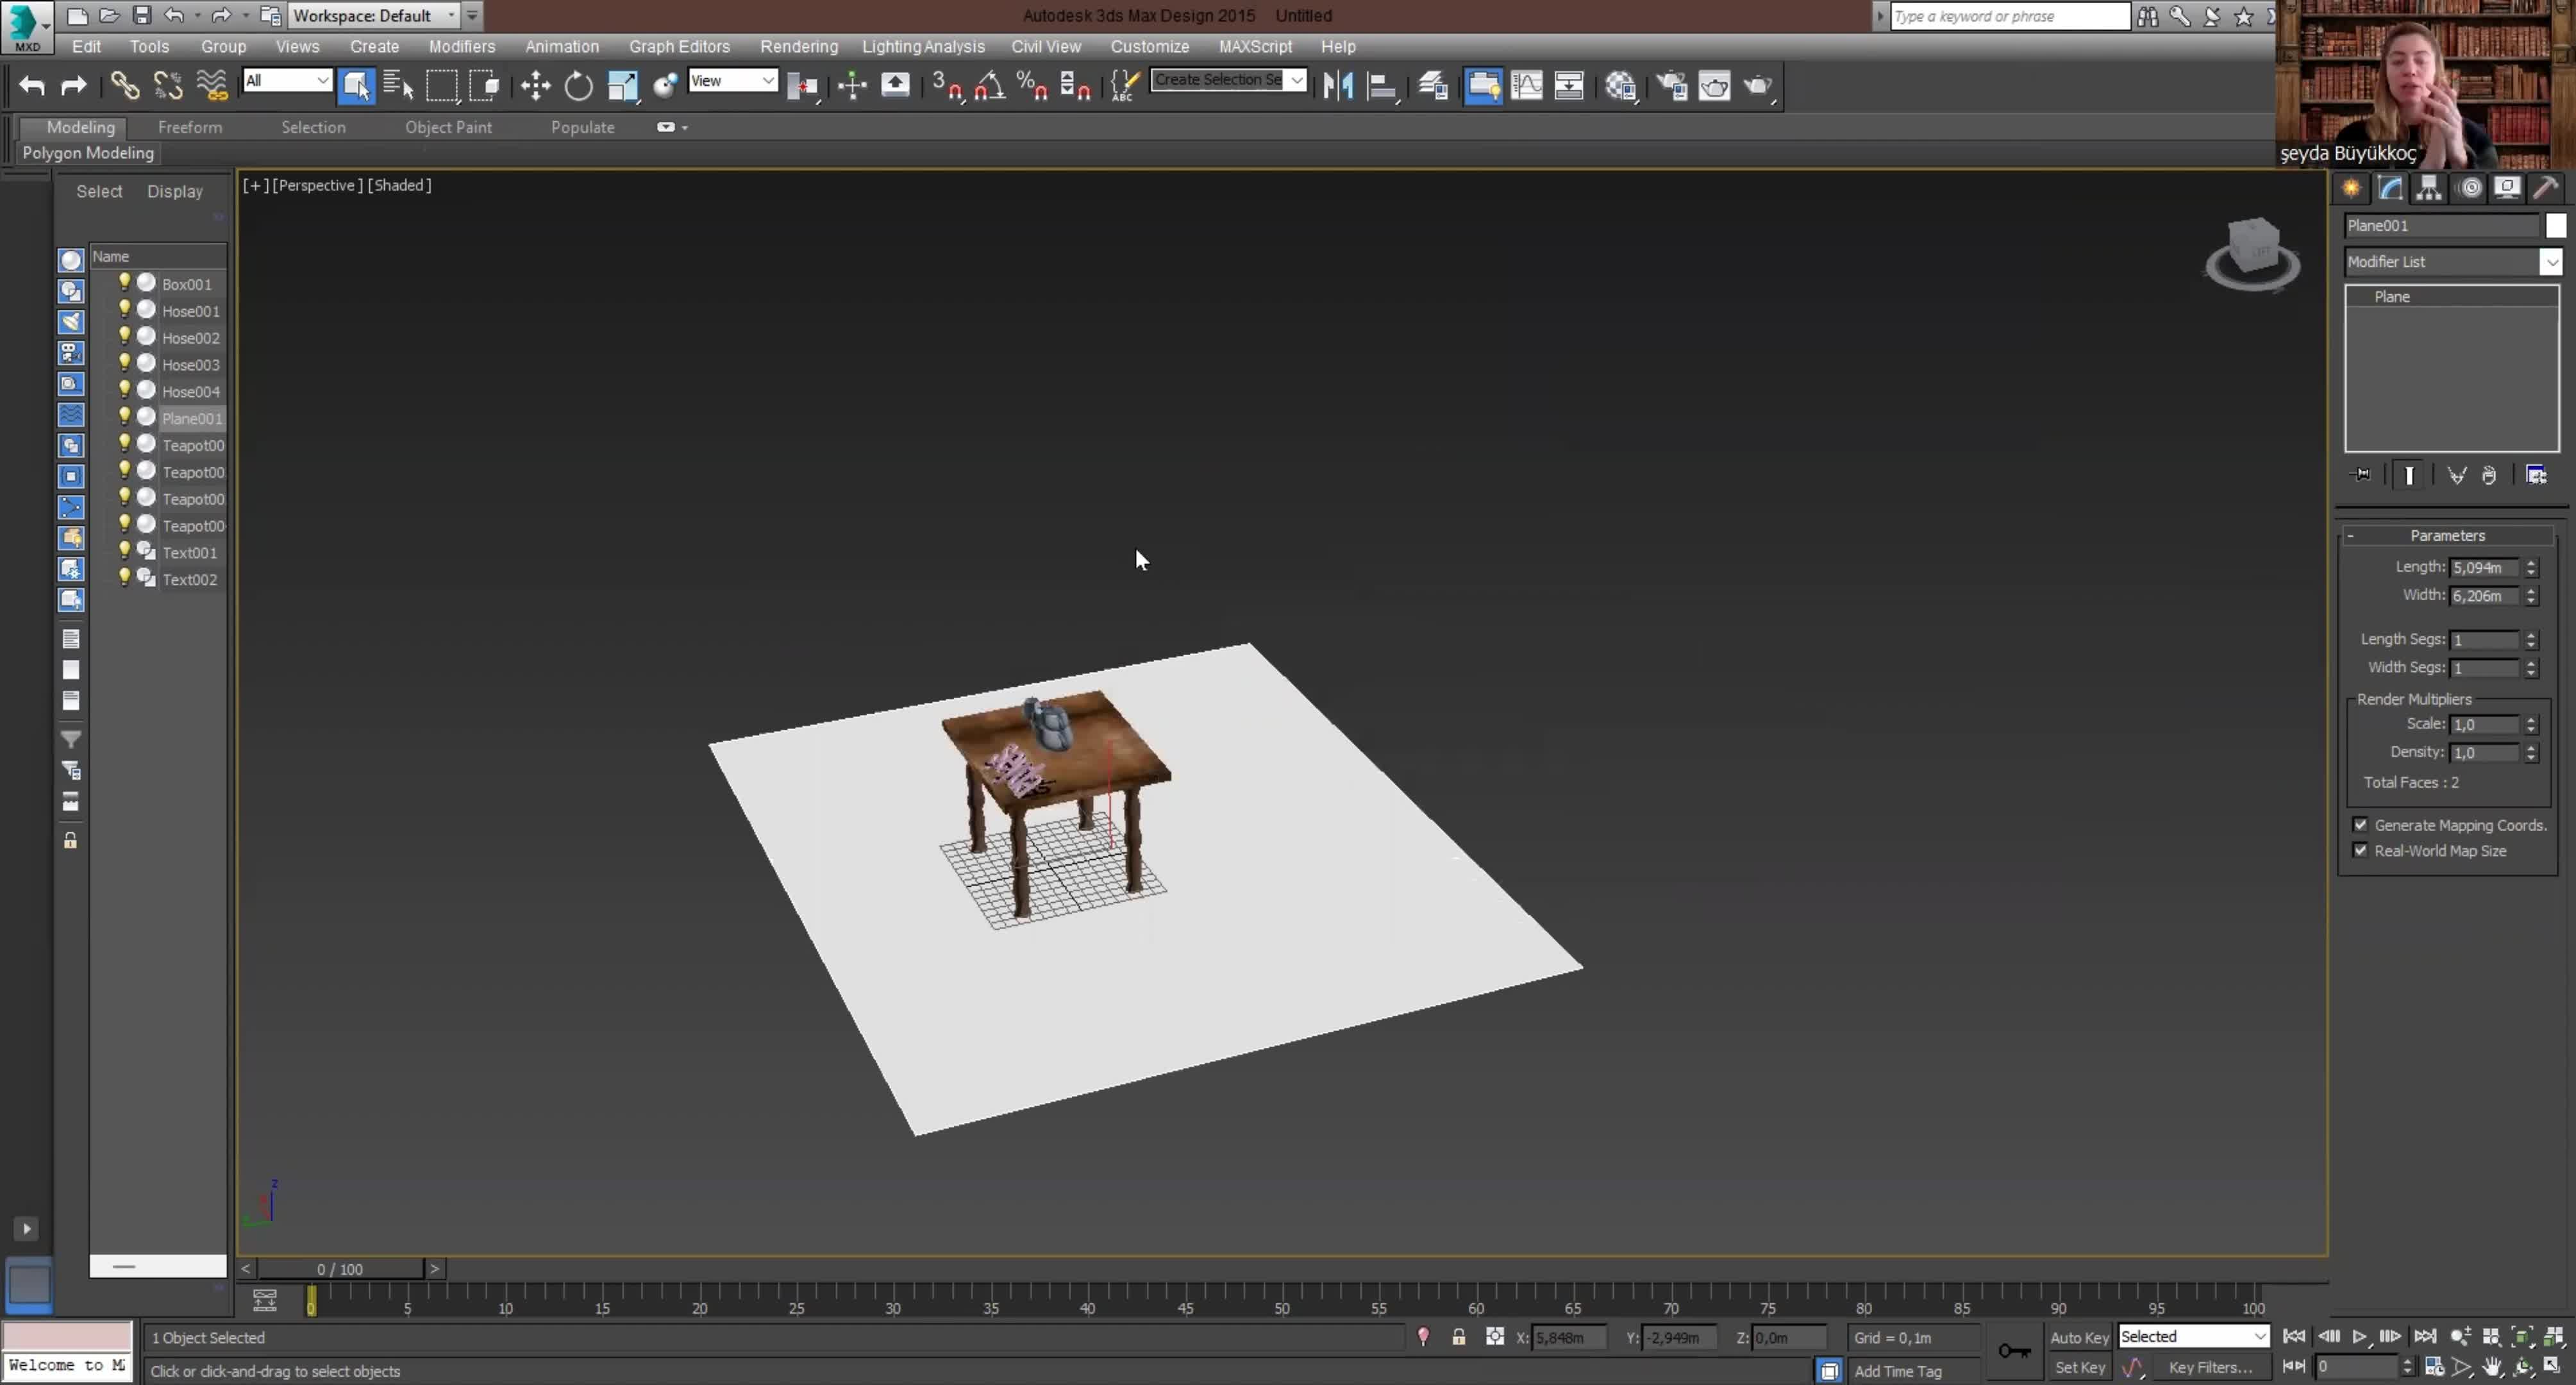Activate the Select and Rotate tool
The image size is (2576, 1385).
pyautogui.click(x=579, y=86)
